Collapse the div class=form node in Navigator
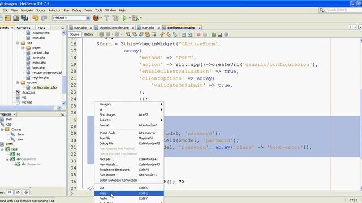Screen dimensions: 362x203 [x=7, y=159]
